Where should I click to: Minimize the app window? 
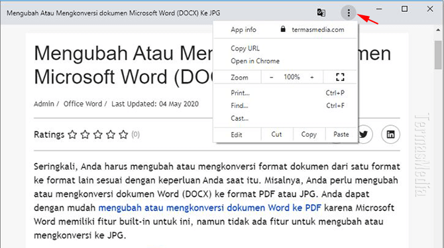coord(379,9)
